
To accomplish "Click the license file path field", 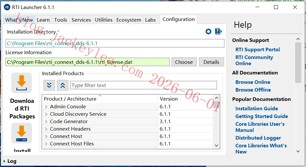I will pos(87,62).
